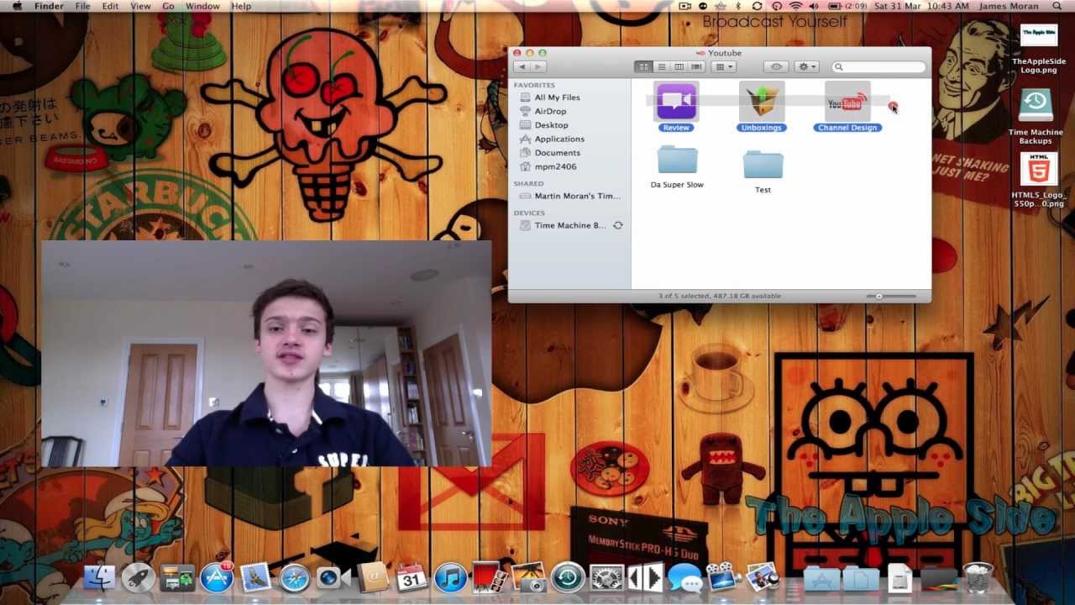1075x605 pixels.
Task: Open Spotlight search in menu bar
Action: tap(1057, 6)
